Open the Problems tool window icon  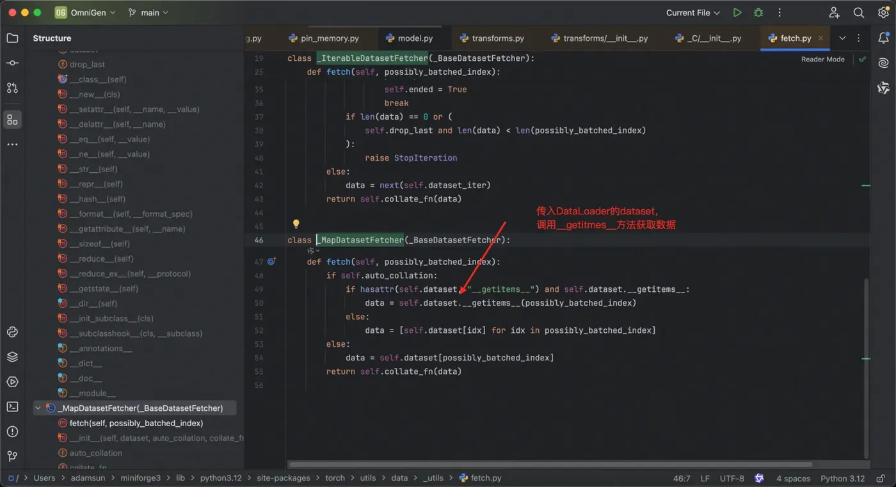[x=12, y=431]
